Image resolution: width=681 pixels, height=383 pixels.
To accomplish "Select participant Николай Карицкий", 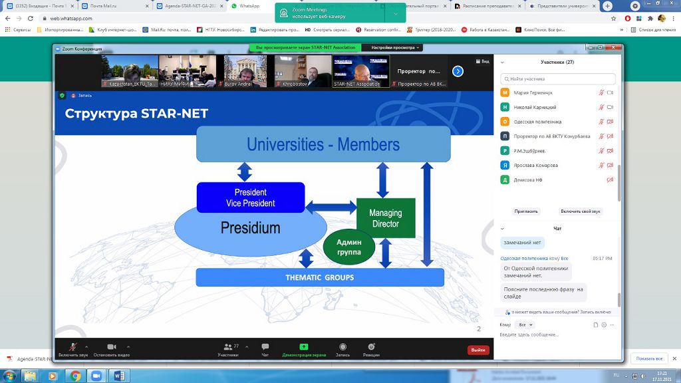I will (x=557, y=107).
